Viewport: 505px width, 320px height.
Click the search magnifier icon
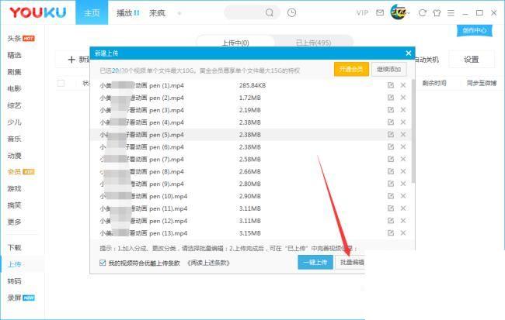tap(270, 13)
